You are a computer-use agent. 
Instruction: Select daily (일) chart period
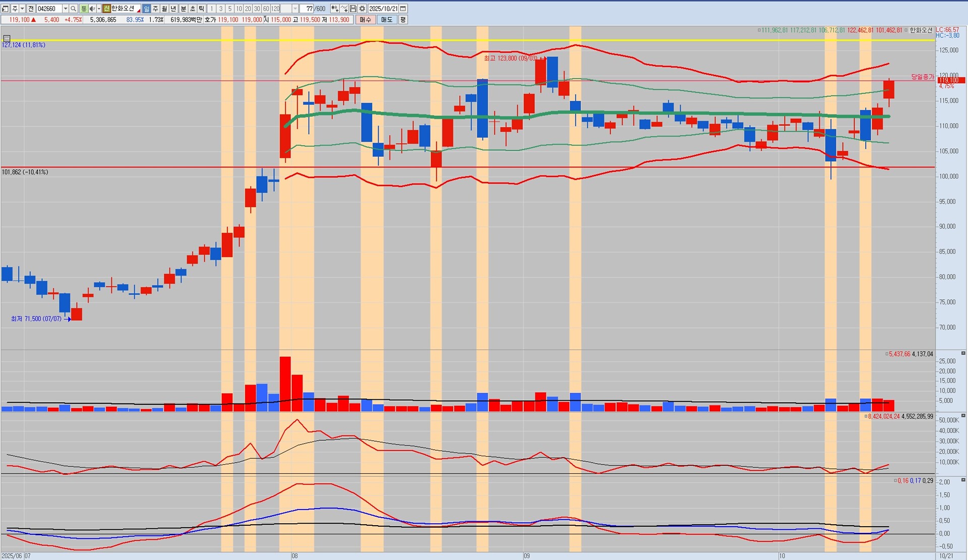coord(146,9)
